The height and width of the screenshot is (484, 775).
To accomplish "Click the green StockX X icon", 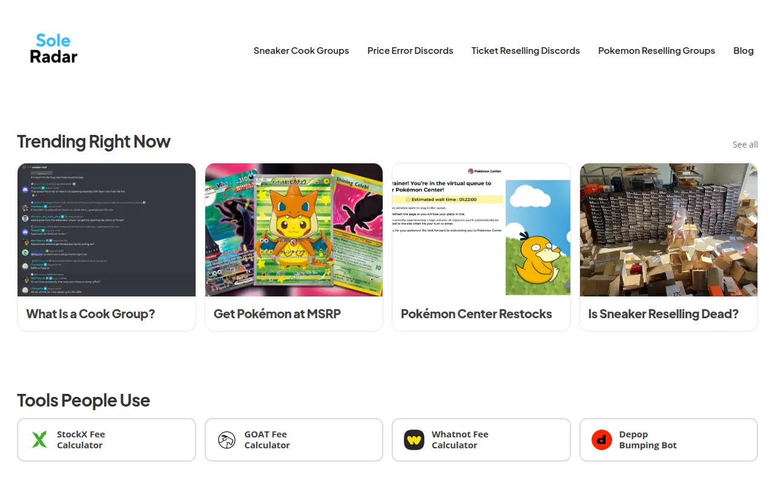I will tap(39, 440).
